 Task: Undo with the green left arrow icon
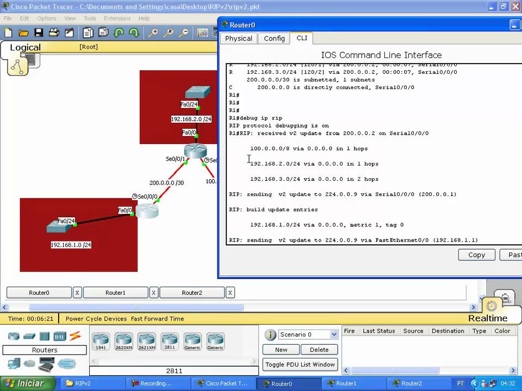(x=119, y=33)
